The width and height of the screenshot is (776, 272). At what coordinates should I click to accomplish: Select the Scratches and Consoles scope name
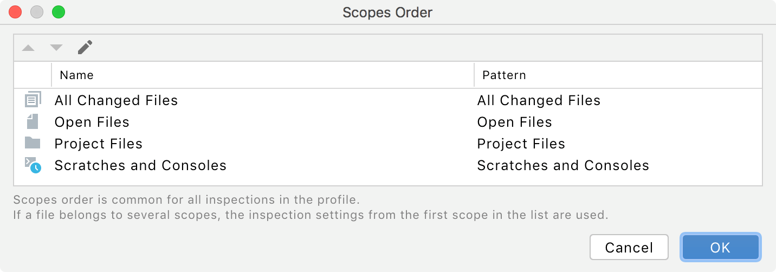pos(140,166)
